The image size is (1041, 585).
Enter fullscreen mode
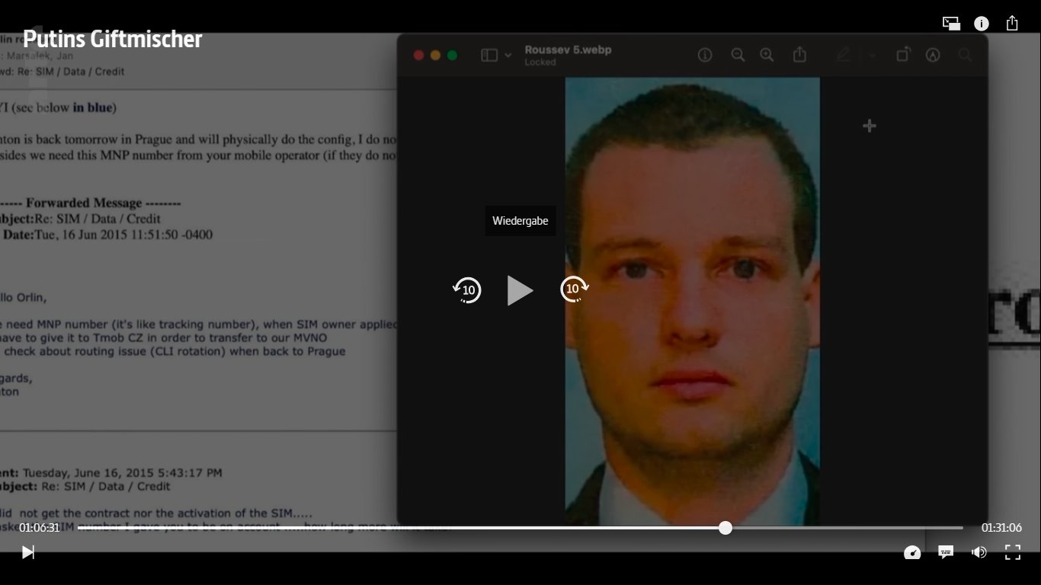(x=1013, y=552)
